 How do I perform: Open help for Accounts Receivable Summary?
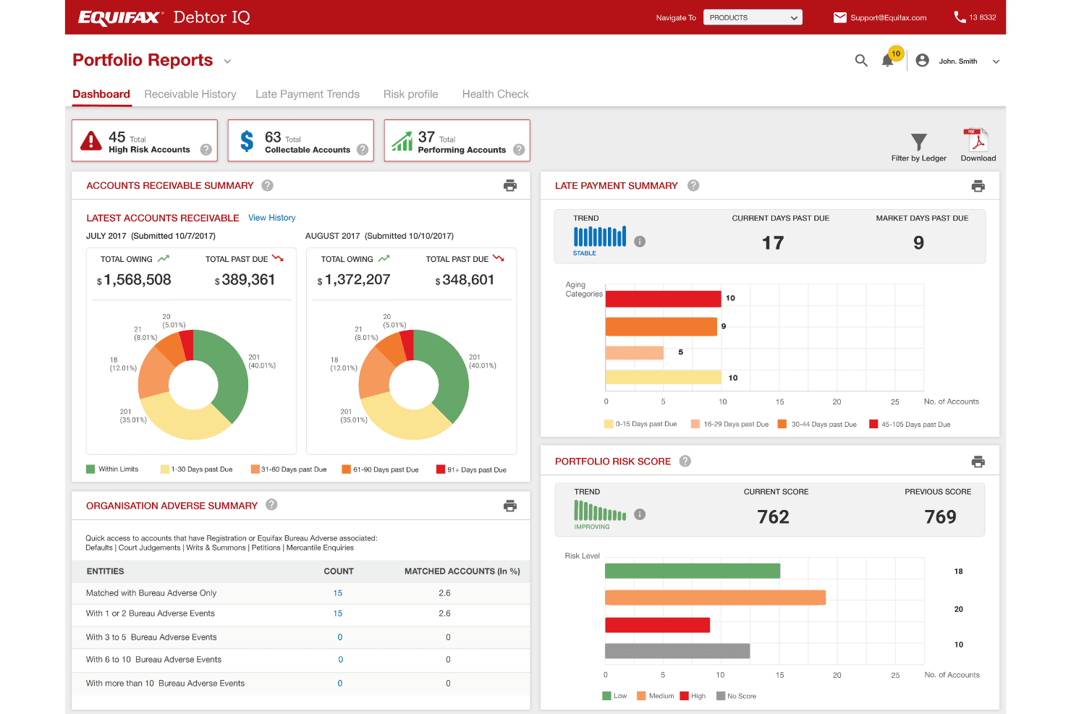tap(268, 185)
